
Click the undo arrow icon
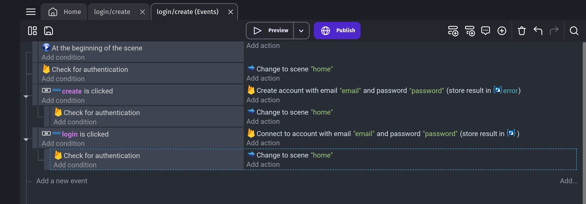coord(538,31)
